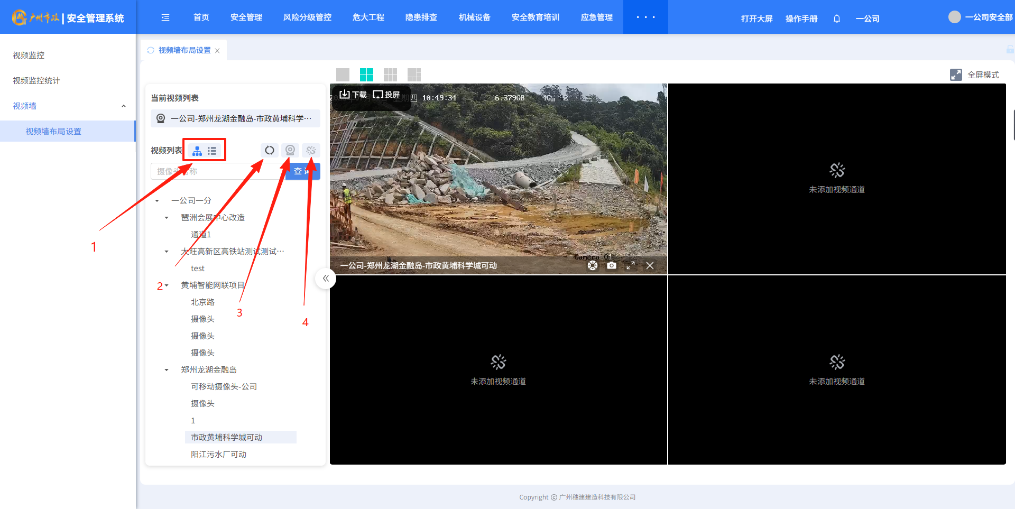Image resolution: width=1015 pixels, height=509 pixels.
Task: Switch video list to tree view
Action: [197, 151]
